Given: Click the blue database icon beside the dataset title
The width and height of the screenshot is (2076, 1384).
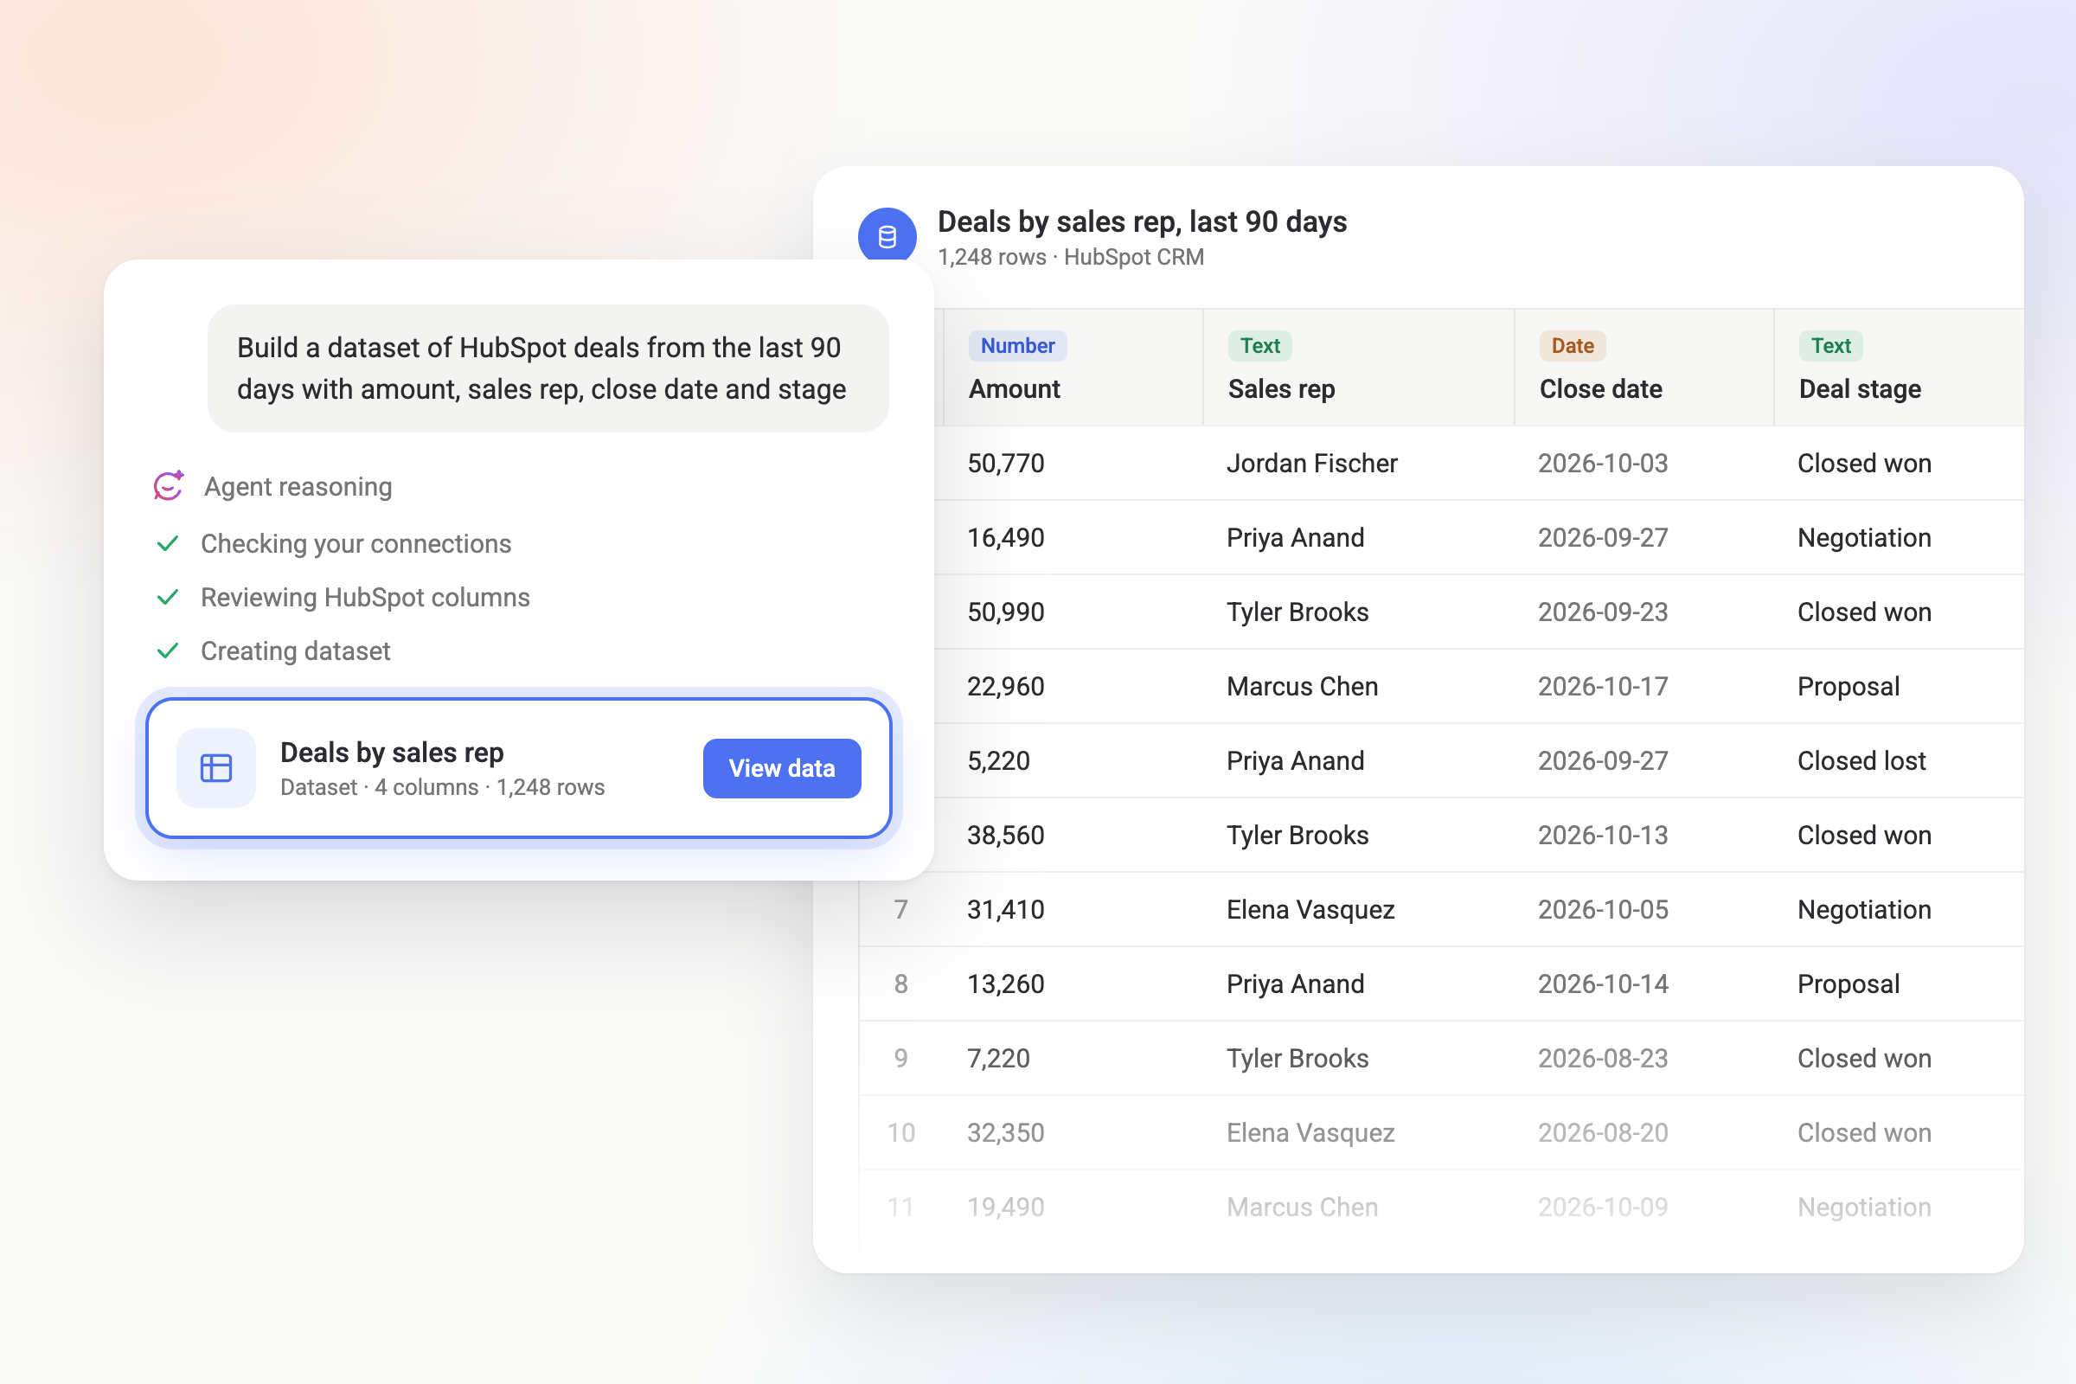Looking at the screenshot, I should [x=887, y=234].
